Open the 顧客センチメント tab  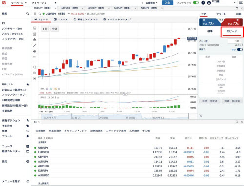point(85,19)
